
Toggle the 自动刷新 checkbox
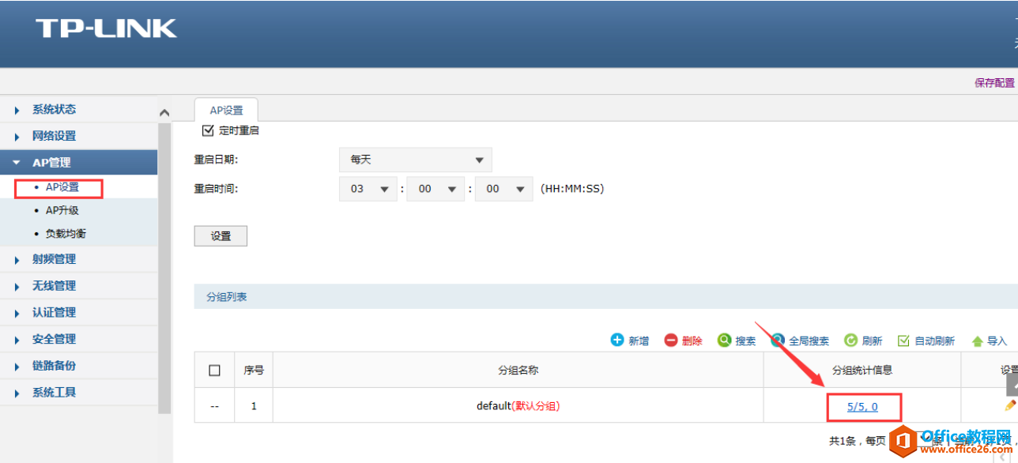(903, 341)
